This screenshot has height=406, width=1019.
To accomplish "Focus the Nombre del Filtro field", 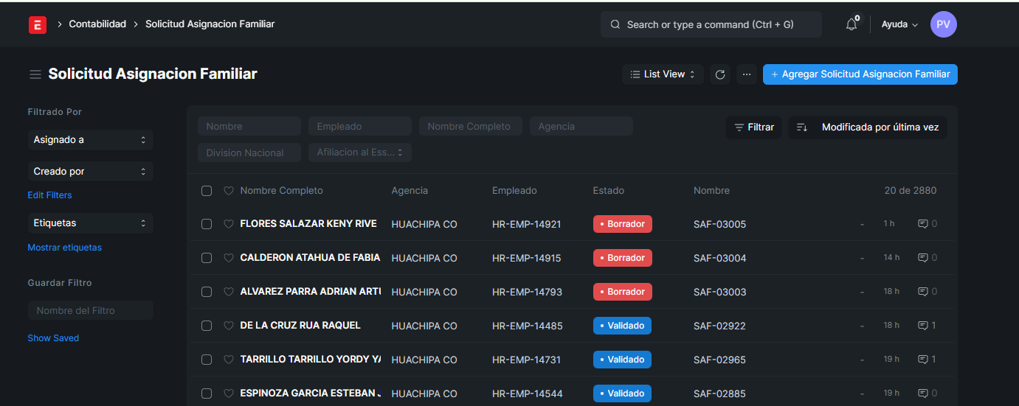I will (x=90, y=310).
